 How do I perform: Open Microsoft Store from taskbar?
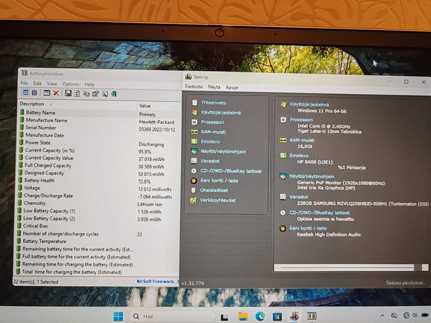click(277, 317)
